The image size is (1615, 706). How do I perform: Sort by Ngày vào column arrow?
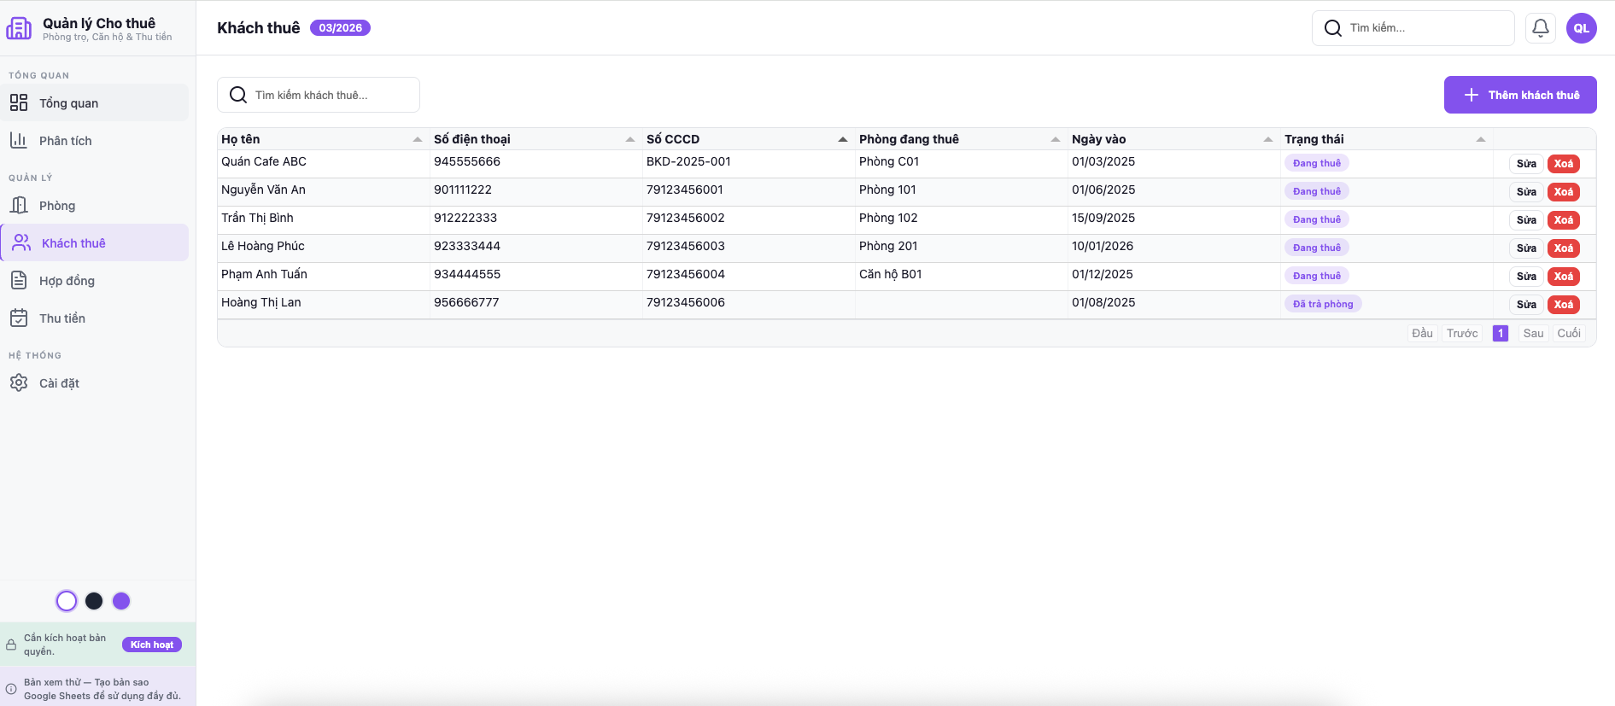1268,139
